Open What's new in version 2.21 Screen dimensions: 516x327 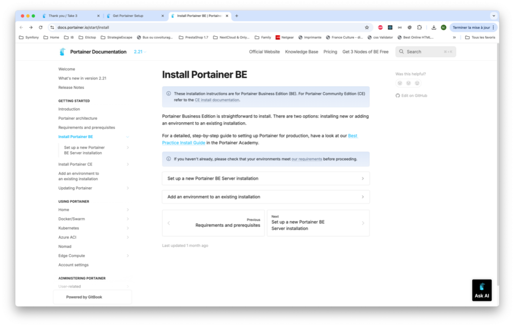[82, 78]
